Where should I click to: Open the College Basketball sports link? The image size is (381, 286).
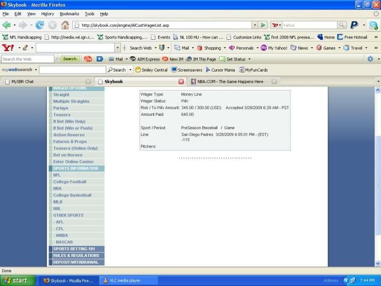[72, 195]
